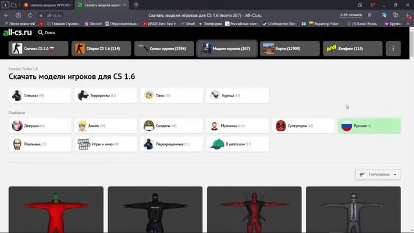Image resolution: width=414 pixels, height=233 pixels.
Task: Open the Deadpool model thumbnail
Action: coord(254,210)
